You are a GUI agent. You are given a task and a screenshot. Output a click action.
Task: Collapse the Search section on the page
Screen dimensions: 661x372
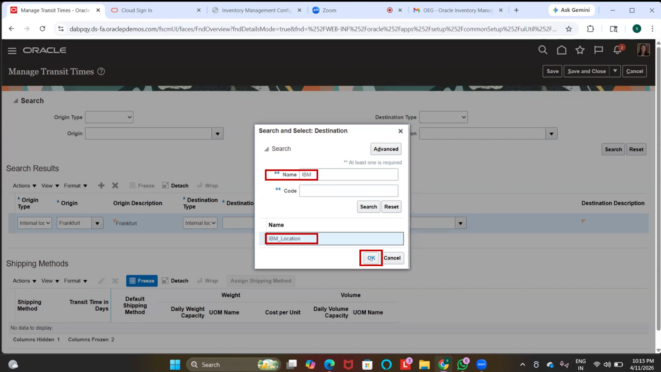15,101
